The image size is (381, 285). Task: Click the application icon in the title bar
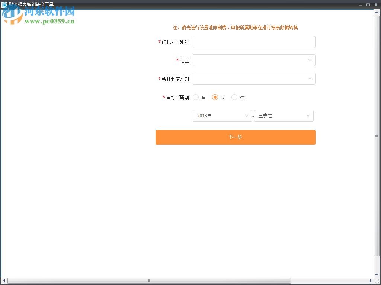[x=4, y=5]
